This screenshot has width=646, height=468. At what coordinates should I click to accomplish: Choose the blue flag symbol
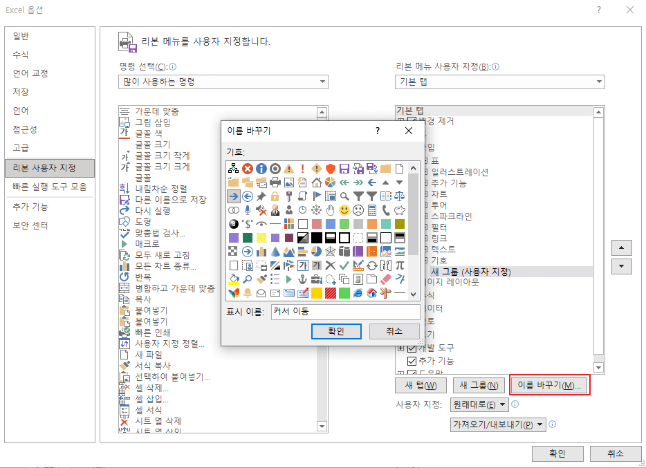316,196
